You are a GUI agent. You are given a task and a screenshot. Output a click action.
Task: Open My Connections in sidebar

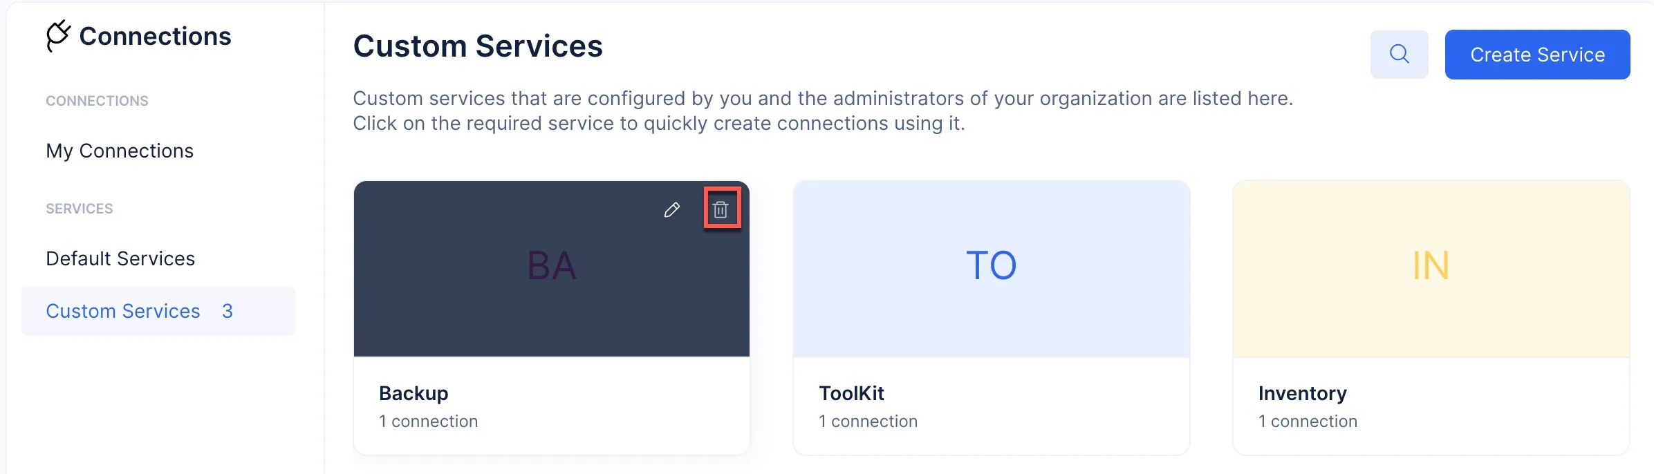(x=120, y=151)
